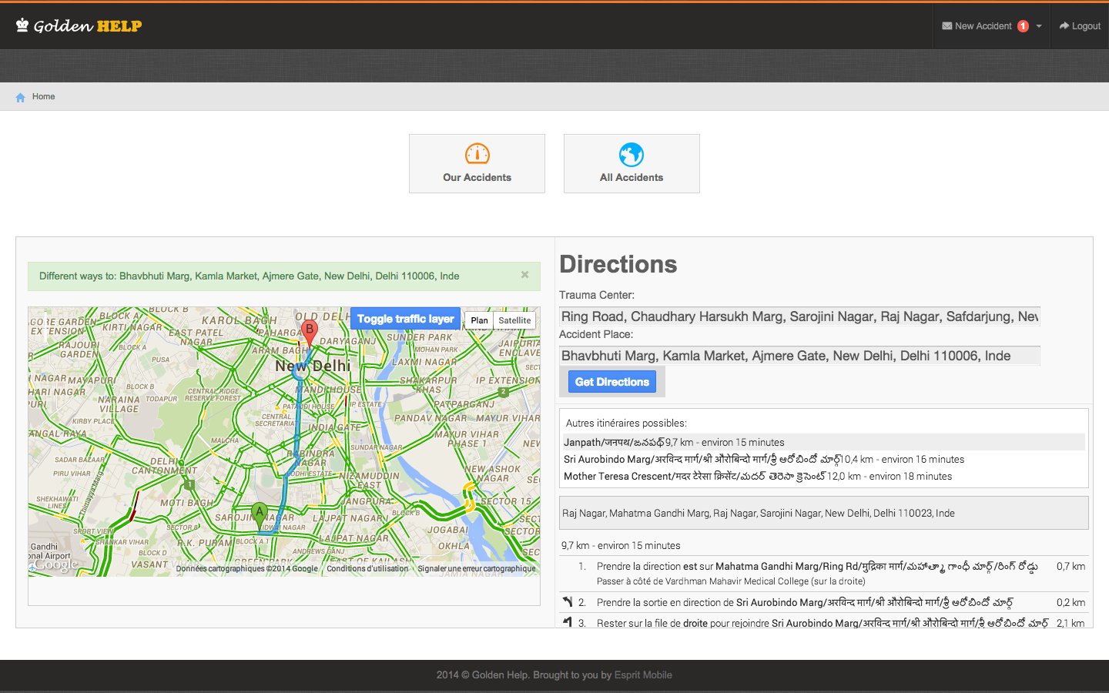Image resolution: width=1109 pixels, height=693 pixels.
Task: Click Signaler une erreur cartographique link
Action: point(477,569)
